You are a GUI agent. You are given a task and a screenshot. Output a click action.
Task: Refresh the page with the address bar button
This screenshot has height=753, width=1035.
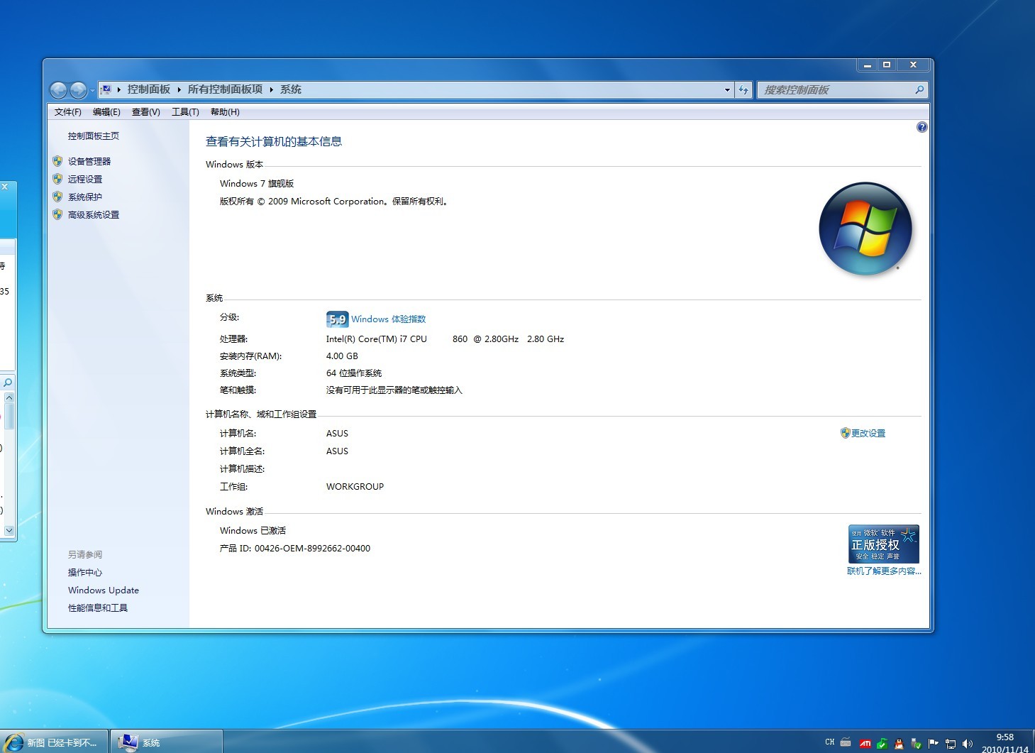pyautogui.click(x=743, y=90)
